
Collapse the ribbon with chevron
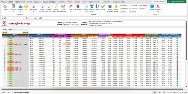185,14
